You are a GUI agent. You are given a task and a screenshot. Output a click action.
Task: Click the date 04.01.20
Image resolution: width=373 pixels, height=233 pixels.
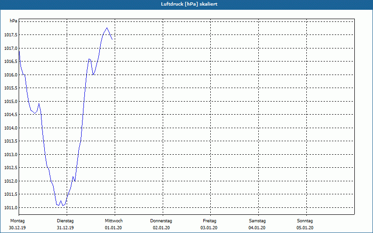(x=257, y=228)
